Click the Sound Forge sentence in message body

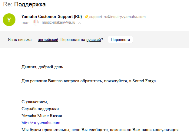point(89,81)
